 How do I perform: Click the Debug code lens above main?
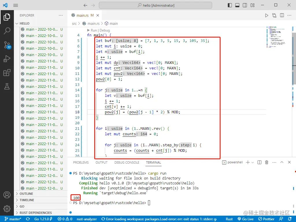105,30
